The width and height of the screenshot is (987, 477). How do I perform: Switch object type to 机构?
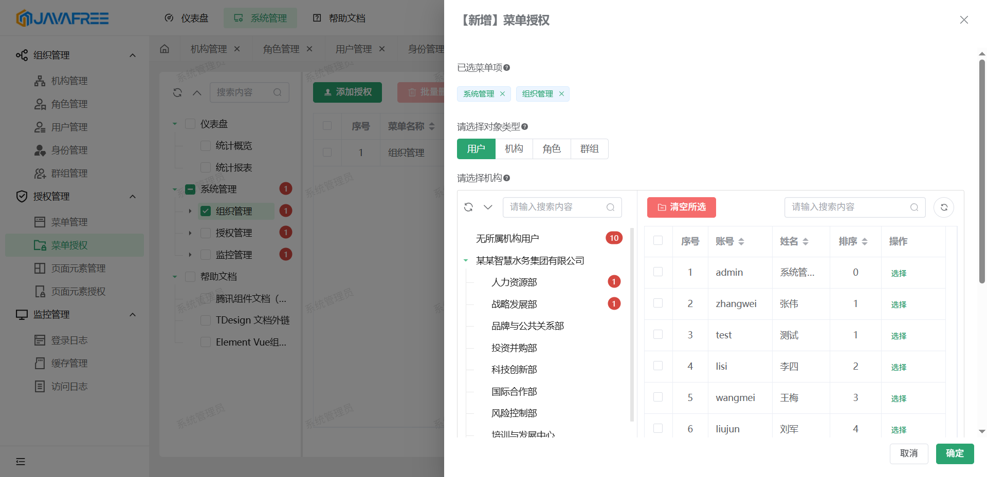coord(514,149)
